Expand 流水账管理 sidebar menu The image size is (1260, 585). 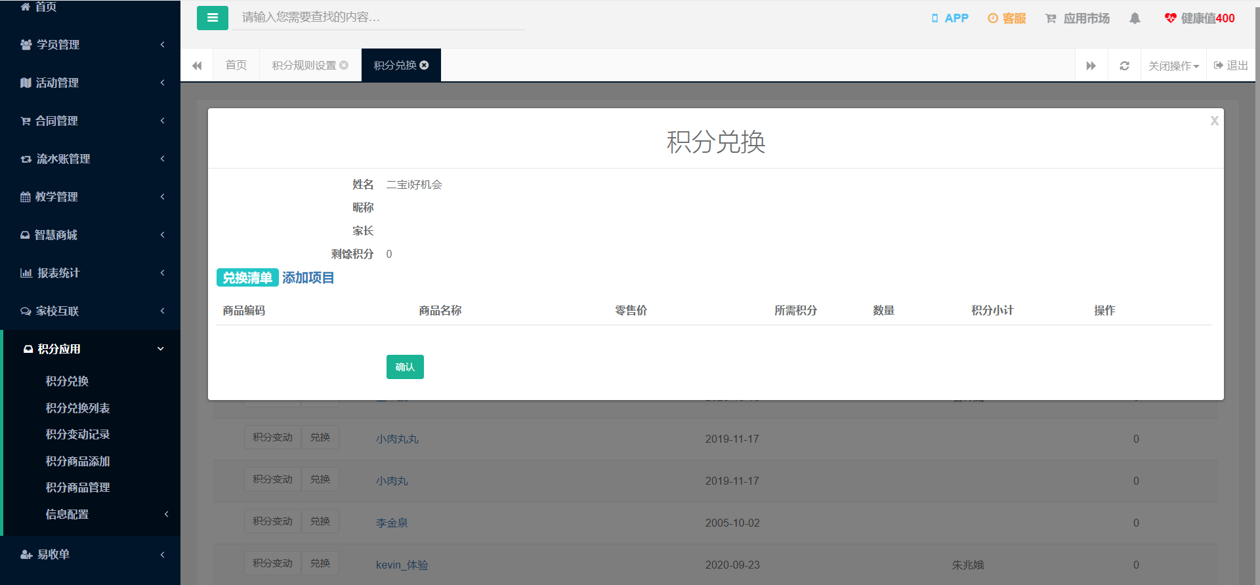(91, 159)
